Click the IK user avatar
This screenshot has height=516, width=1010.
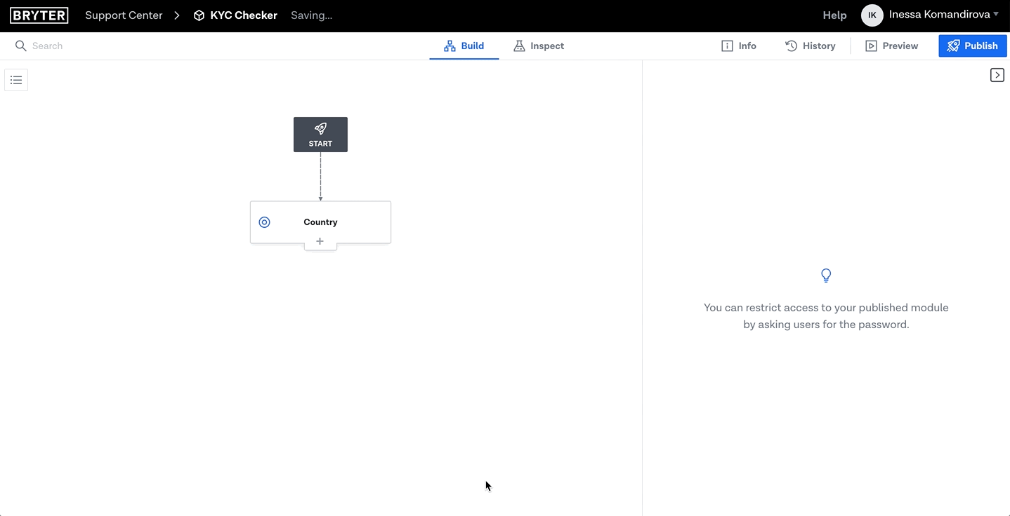pyautogui.click(x=872, y=15)
